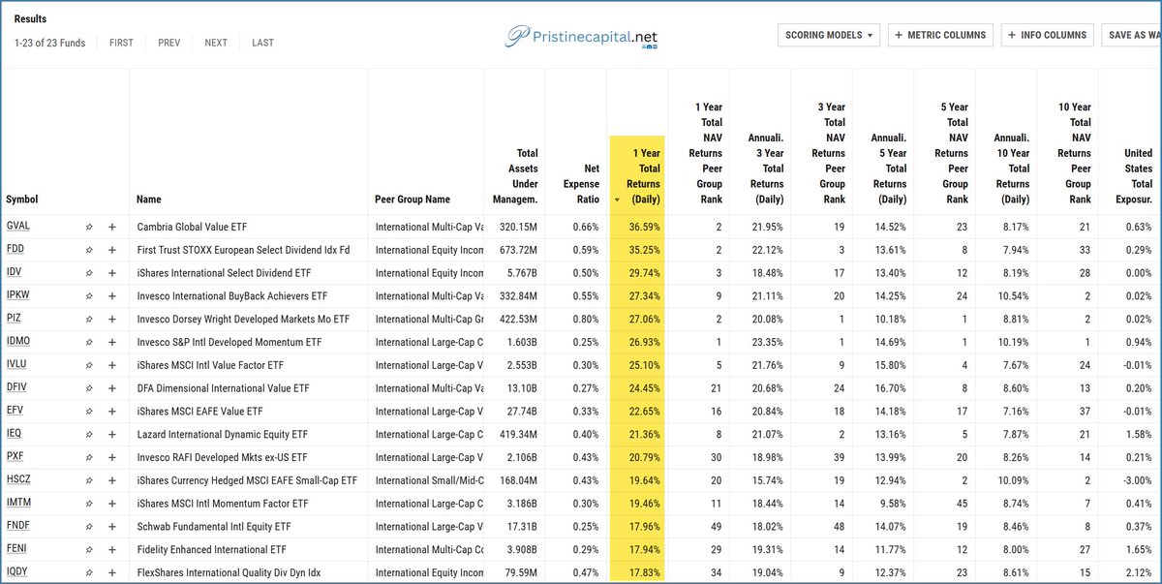This screenshot has width=1162, height=584.
Task: Add IVLU with its plus icon
Action: 112,365
